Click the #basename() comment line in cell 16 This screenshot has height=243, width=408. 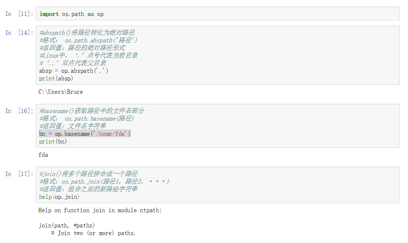click(x=92, y=111)
